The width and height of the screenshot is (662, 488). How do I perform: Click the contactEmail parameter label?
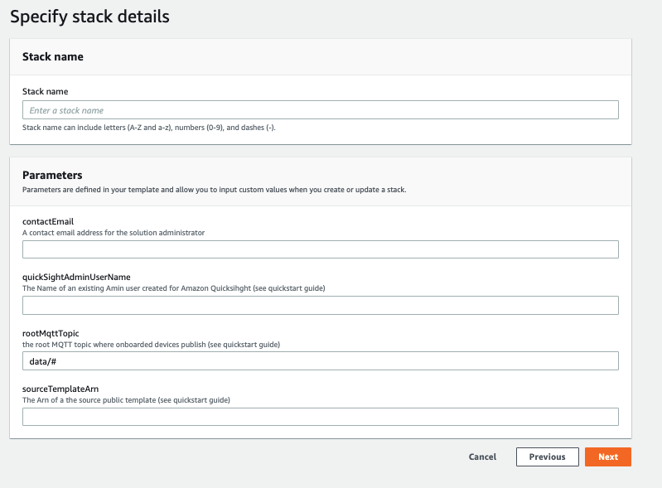(48, 221)
